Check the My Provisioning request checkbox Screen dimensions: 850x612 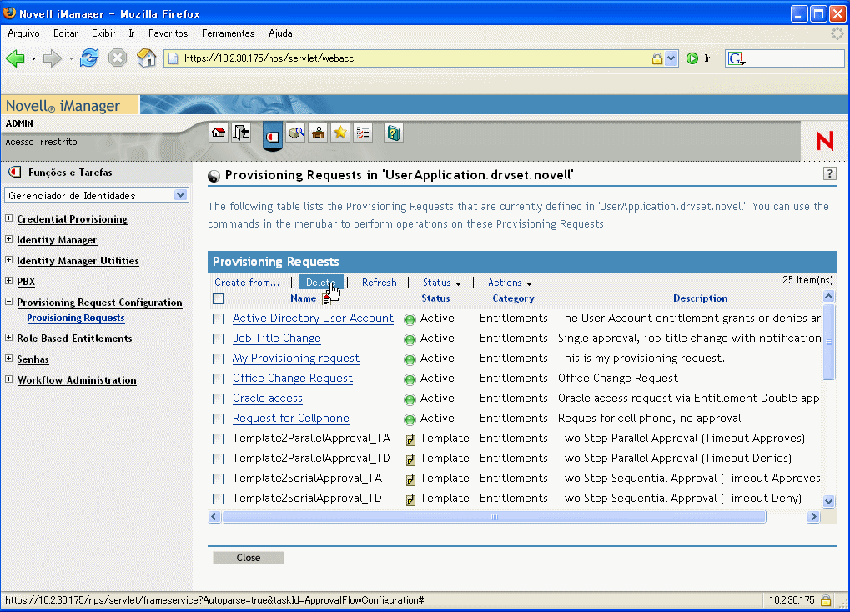(x=218, y=359)
